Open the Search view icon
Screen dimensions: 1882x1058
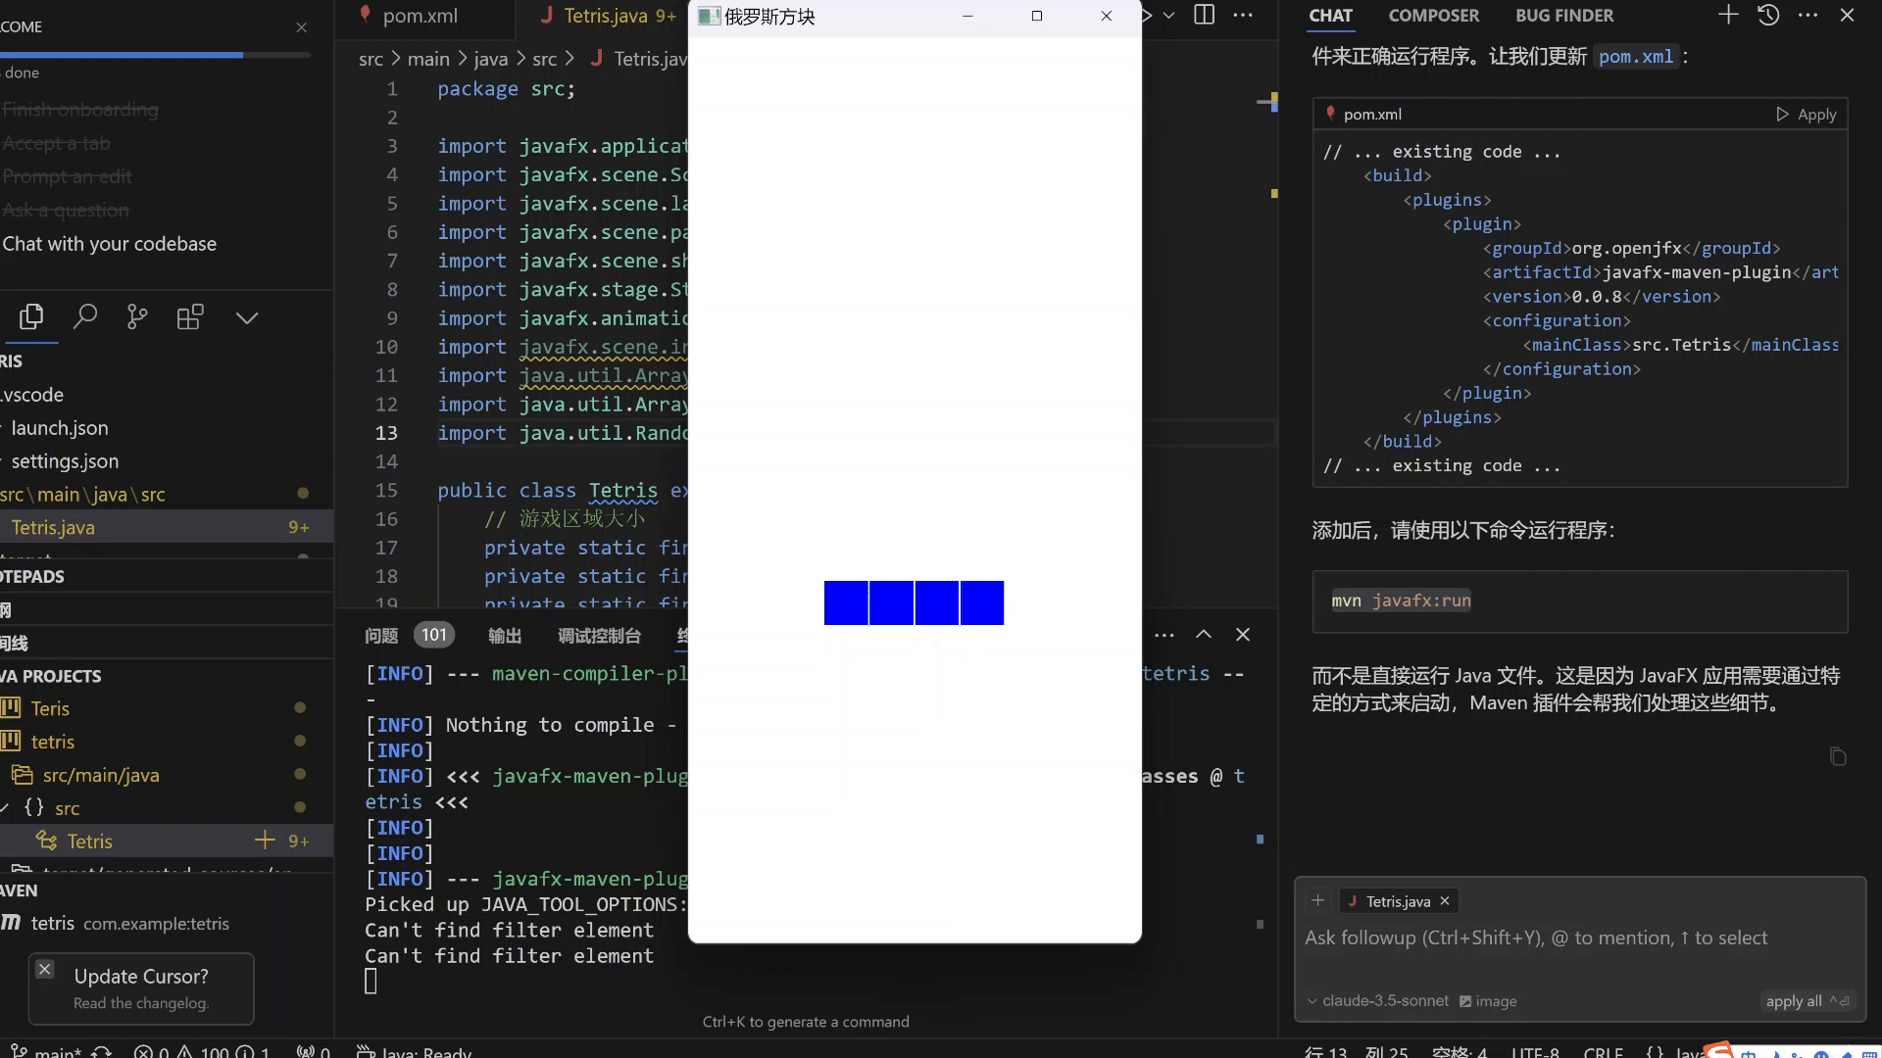tap(85, 317)
